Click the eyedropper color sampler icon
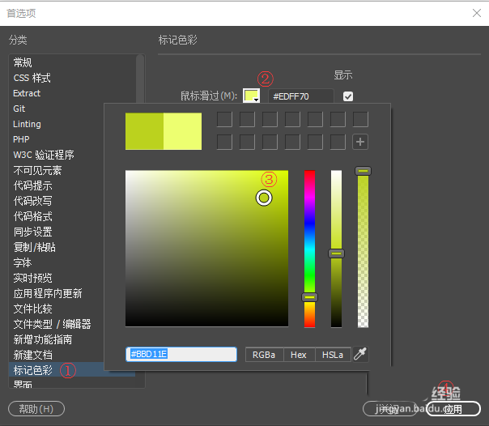The height and width of the screenshot is (426, 489). tap(360, 354)
